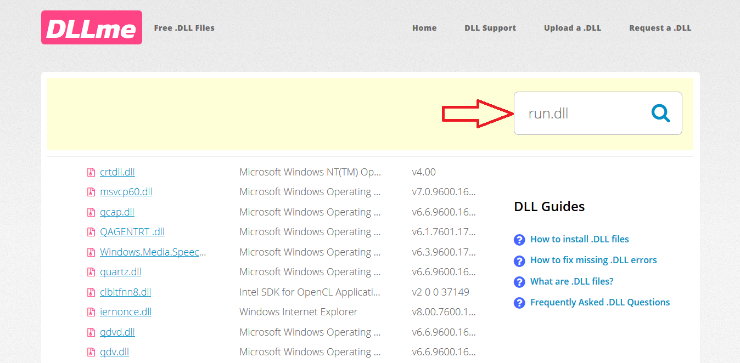740x363 pixels.
Task: Open the How to install .DLL files guide
Action: [579, 239]
